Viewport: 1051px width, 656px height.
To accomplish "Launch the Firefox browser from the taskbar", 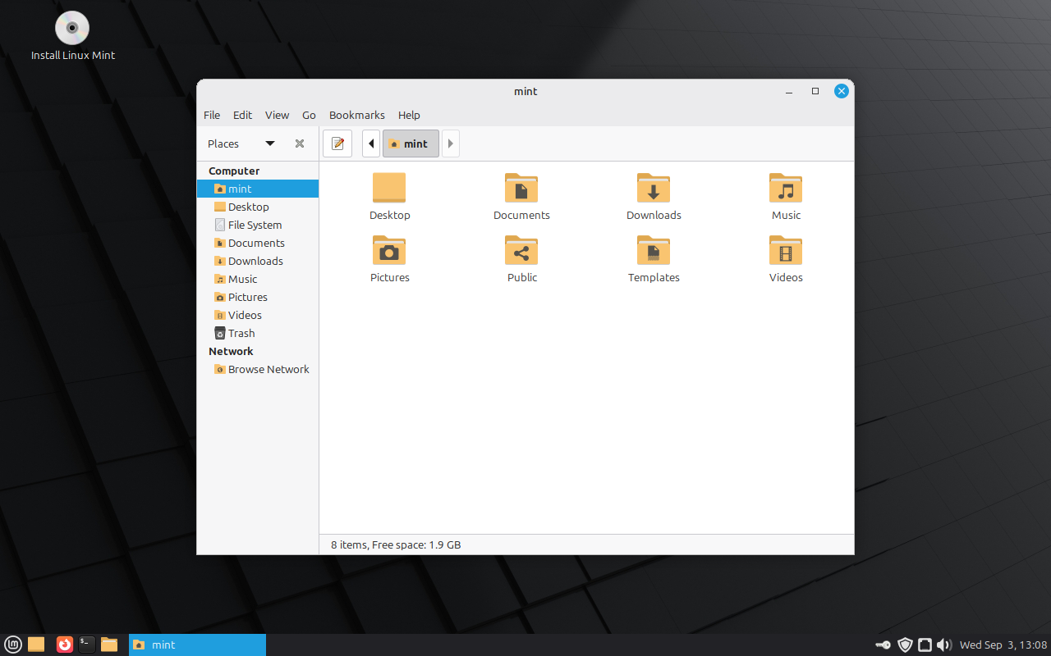I will tap(65, 645).
